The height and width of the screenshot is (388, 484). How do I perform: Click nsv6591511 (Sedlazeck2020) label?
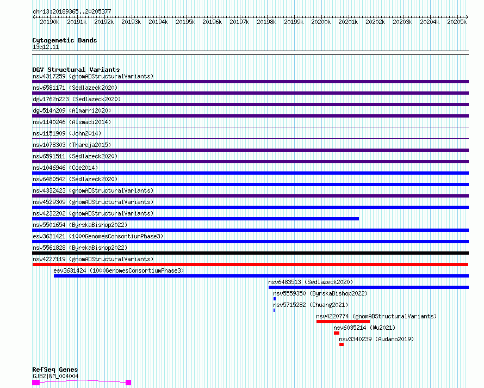(75, 156)
